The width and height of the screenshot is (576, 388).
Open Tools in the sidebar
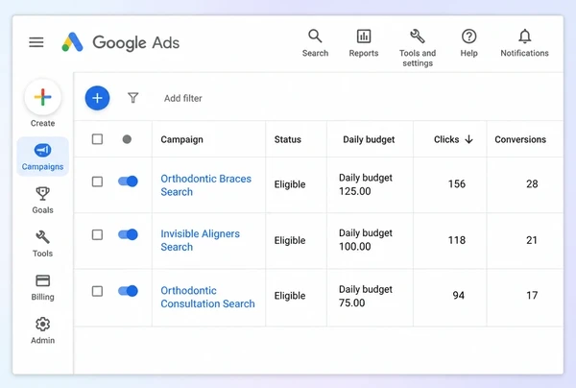[42, 244]
